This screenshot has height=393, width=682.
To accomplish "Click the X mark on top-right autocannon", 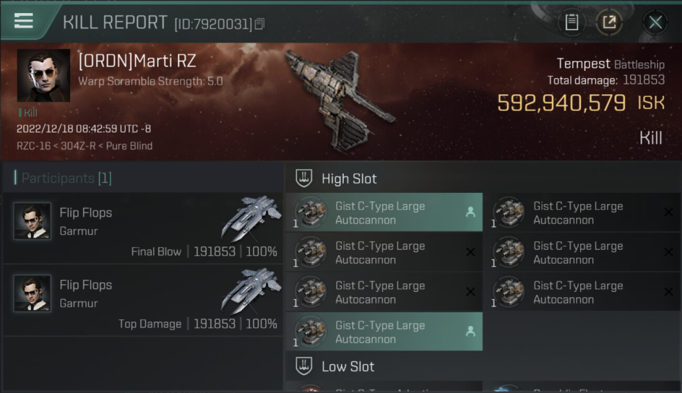I will 668,212.
